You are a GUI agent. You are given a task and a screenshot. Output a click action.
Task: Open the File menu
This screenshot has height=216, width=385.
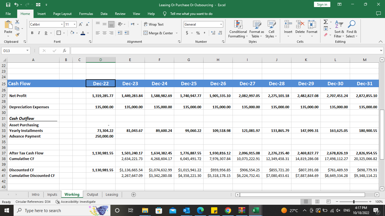[8, 13]
